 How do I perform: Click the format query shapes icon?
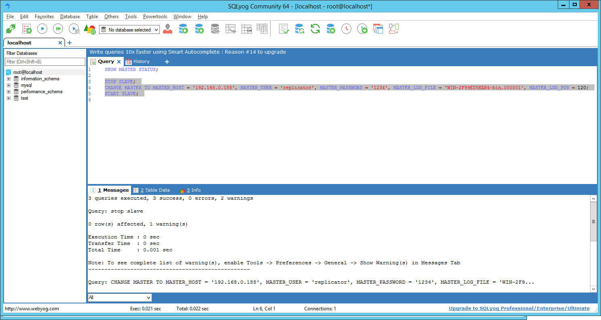90,29
